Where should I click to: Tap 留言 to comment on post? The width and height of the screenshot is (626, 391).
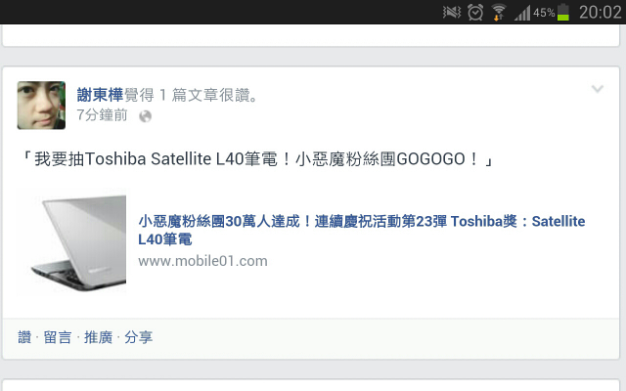tap(58, 337)
